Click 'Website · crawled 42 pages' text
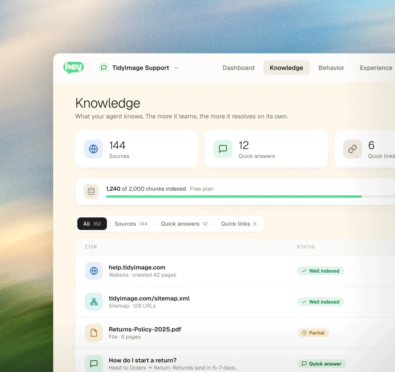395x372 pixels. tap(142, 275)
